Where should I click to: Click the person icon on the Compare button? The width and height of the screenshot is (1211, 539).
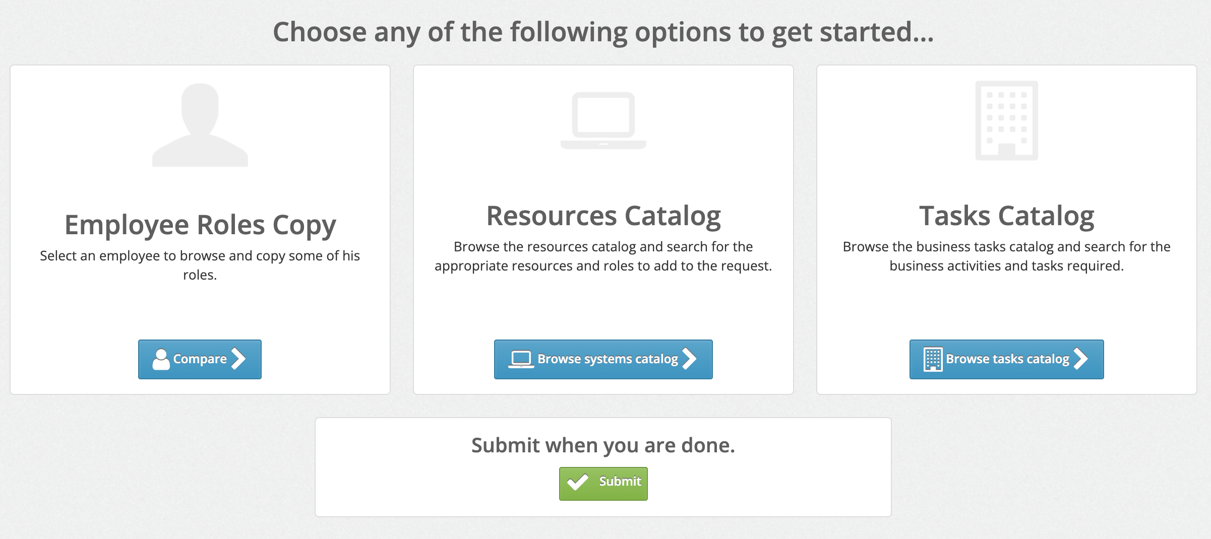[x=161, y=359]
